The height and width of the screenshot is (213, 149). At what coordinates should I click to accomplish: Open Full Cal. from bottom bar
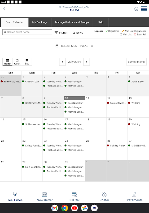[74, 197]
